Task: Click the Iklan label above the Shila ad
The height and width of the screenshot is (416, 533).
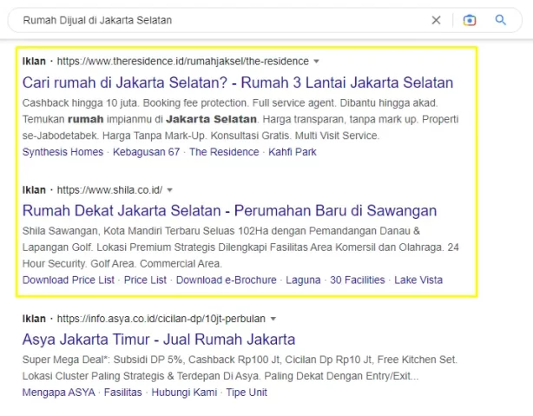Action: [x=34, y=190]
